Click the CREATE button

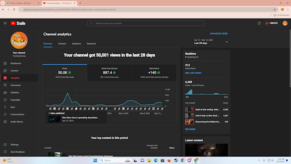[x=271, y=23]
